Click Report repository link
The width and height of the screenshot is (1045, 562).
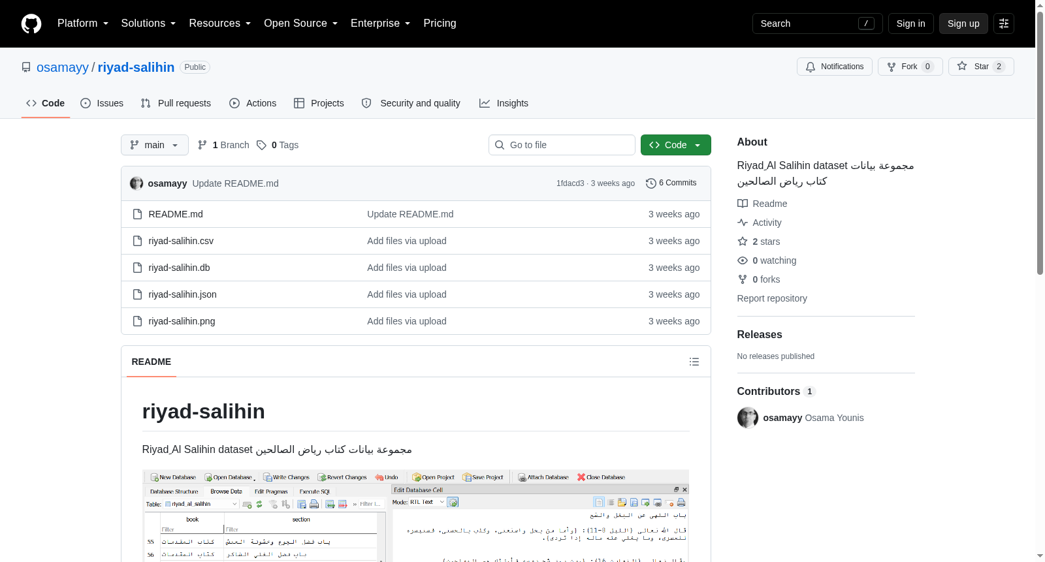(772, 298)
